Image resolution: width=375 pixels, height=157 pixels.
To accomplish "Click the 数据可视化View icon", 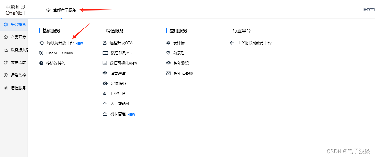I will click(104, 63).
